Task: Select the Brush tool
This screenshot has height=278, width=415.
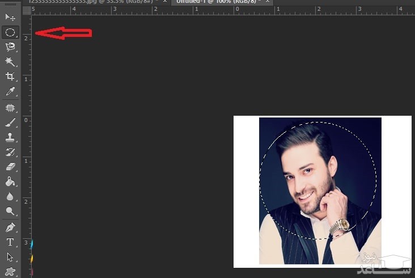Action: pos(10,123)
